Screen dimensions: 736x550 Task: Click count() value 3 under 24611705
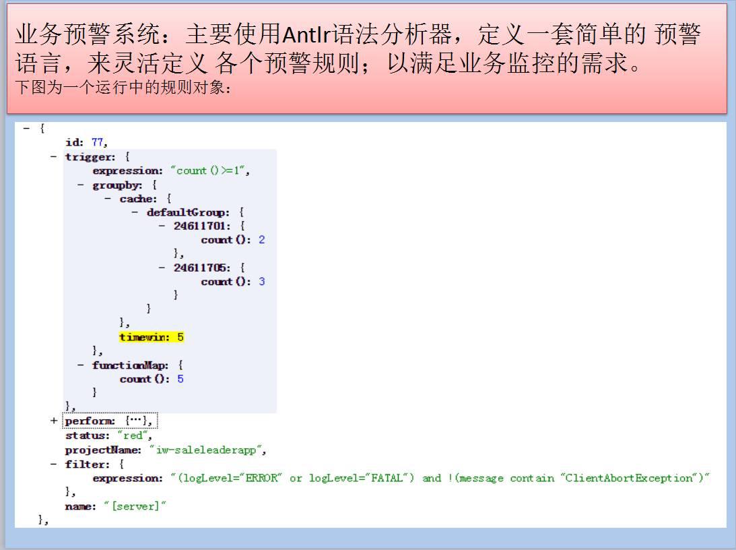[261, 281]
